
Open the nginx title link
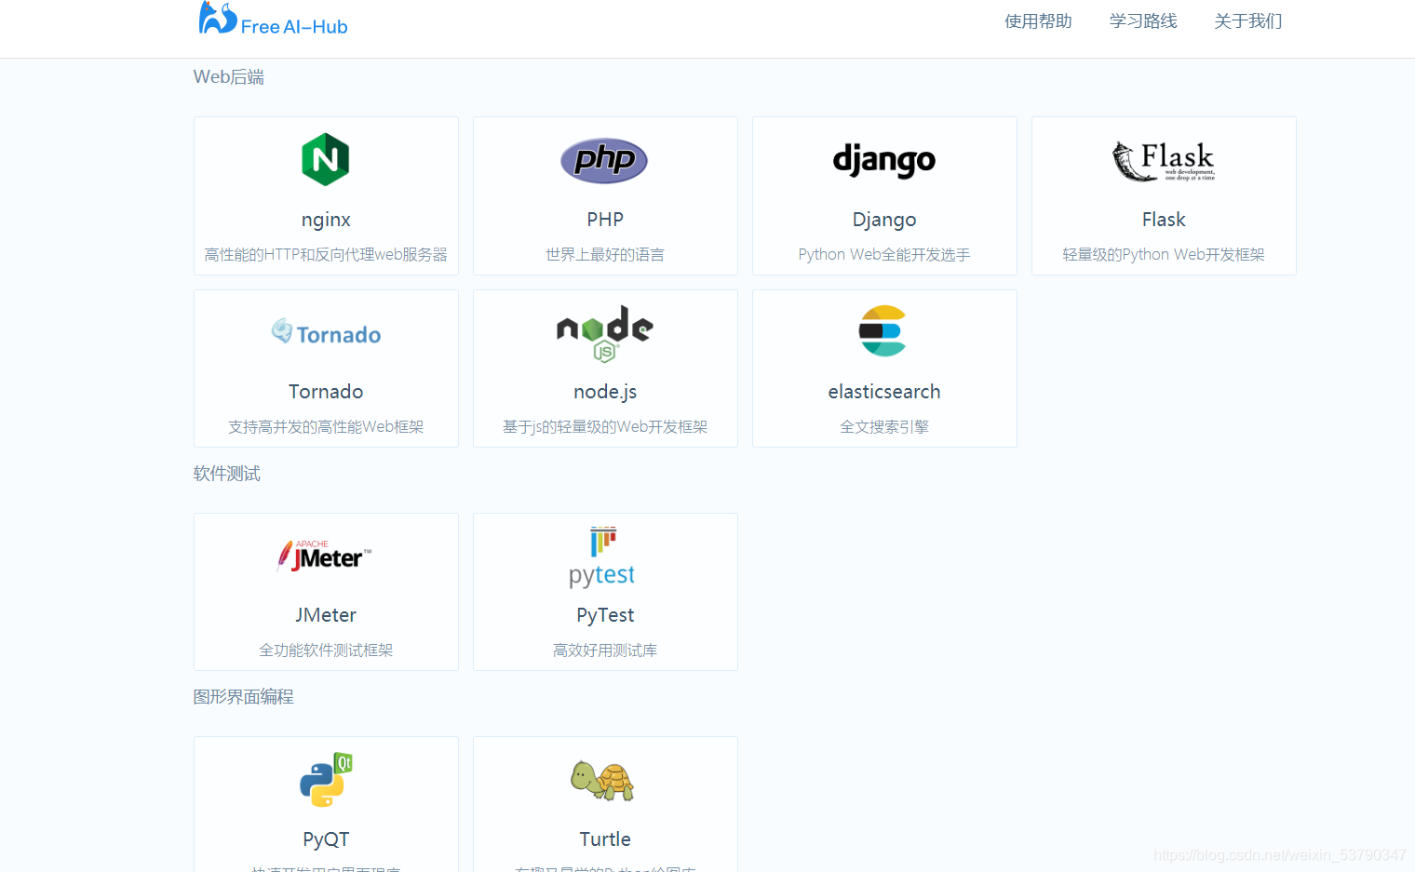coord(326,220)
